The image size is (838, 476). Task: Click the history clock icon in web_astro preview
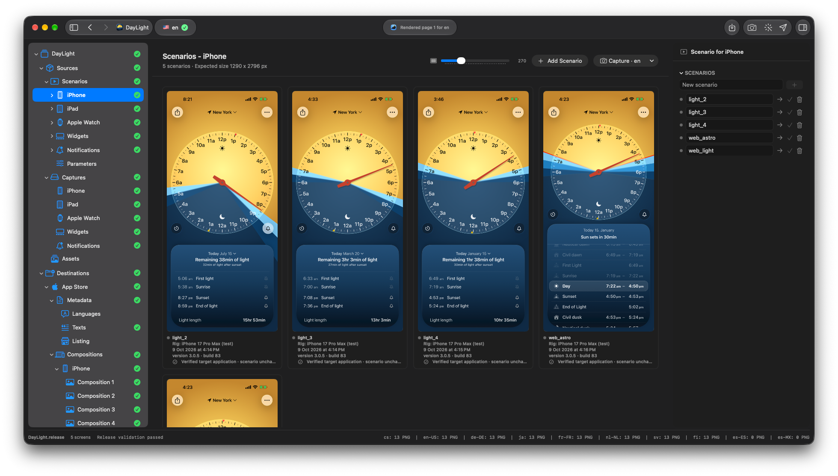click(553, 214)
